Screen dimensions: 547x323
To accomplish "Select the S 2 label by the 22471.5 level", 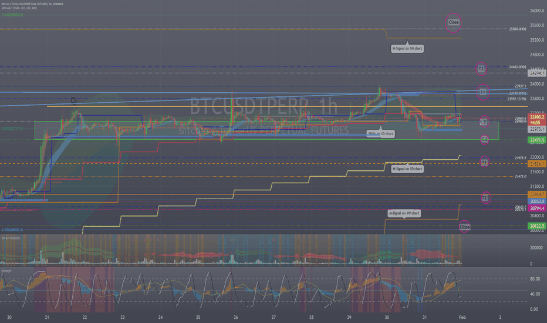I will (x=485, y=139).
